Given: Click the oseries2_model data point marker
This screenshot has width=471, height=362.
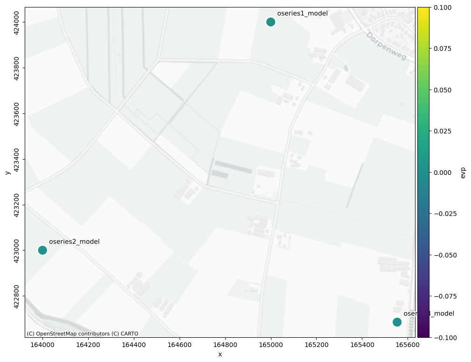Looking at the screenshot, I should tap(42, 250).
